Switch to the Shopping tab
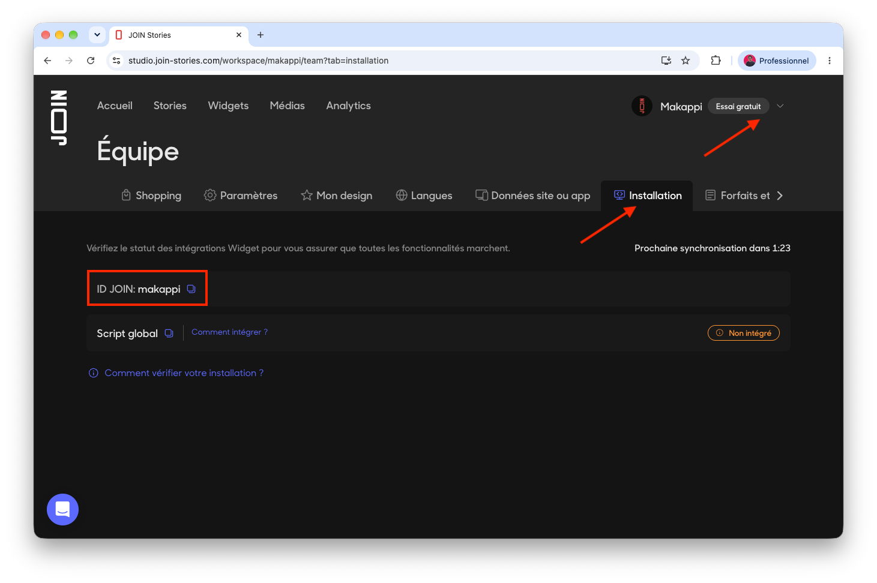The image size is (877, 583). [151, 196]
